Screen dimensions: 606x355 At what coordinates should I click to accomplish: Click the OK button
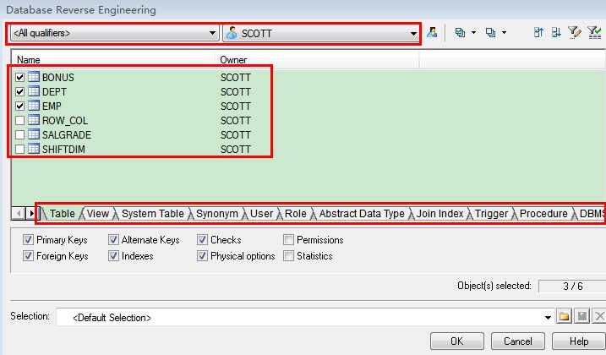click(456, 341)
